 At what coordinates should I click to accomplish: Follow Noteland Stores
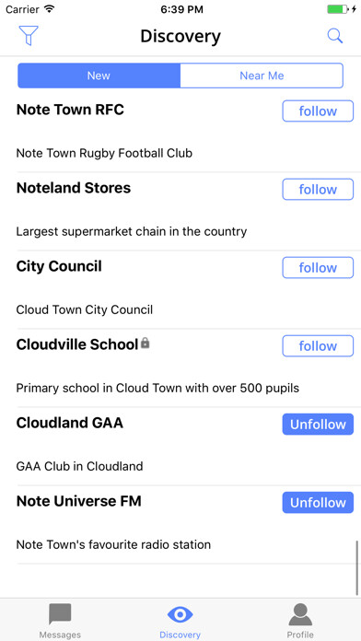coord(318,190)
